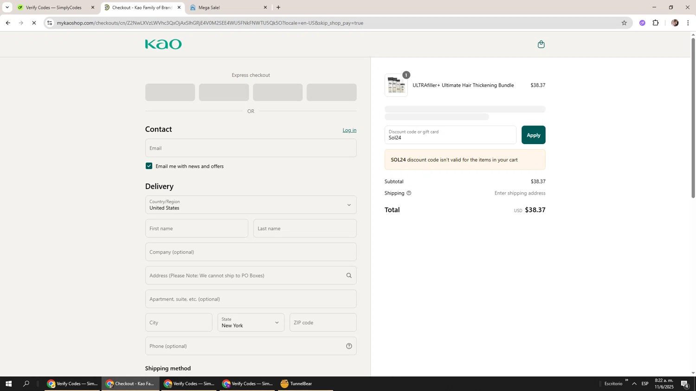Screen dimensions: 696x391
Task: Open Windows taskbar search
Action: [26, 384]
